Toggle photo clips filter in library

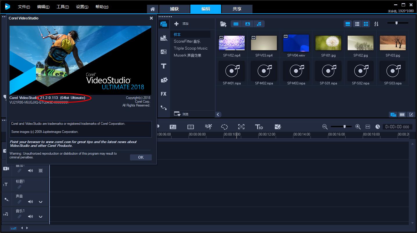[248, 24]
